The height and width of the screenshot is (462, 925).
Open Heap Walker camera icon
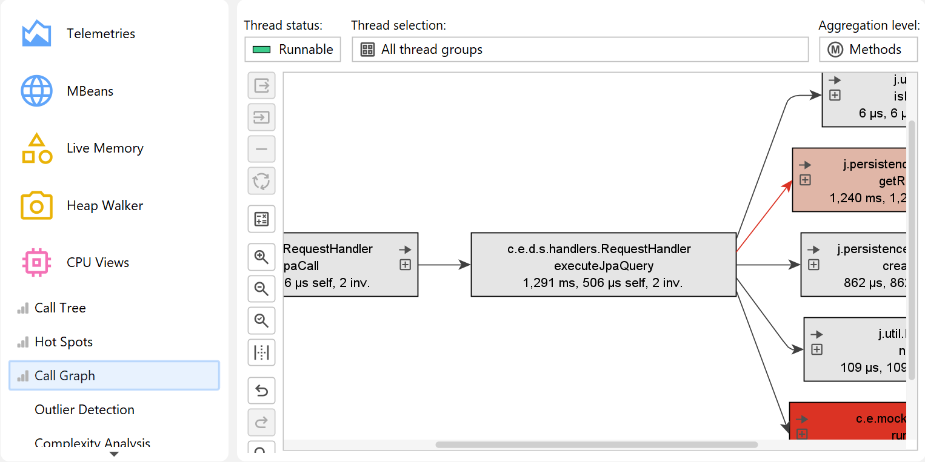[x=36, y=206]
